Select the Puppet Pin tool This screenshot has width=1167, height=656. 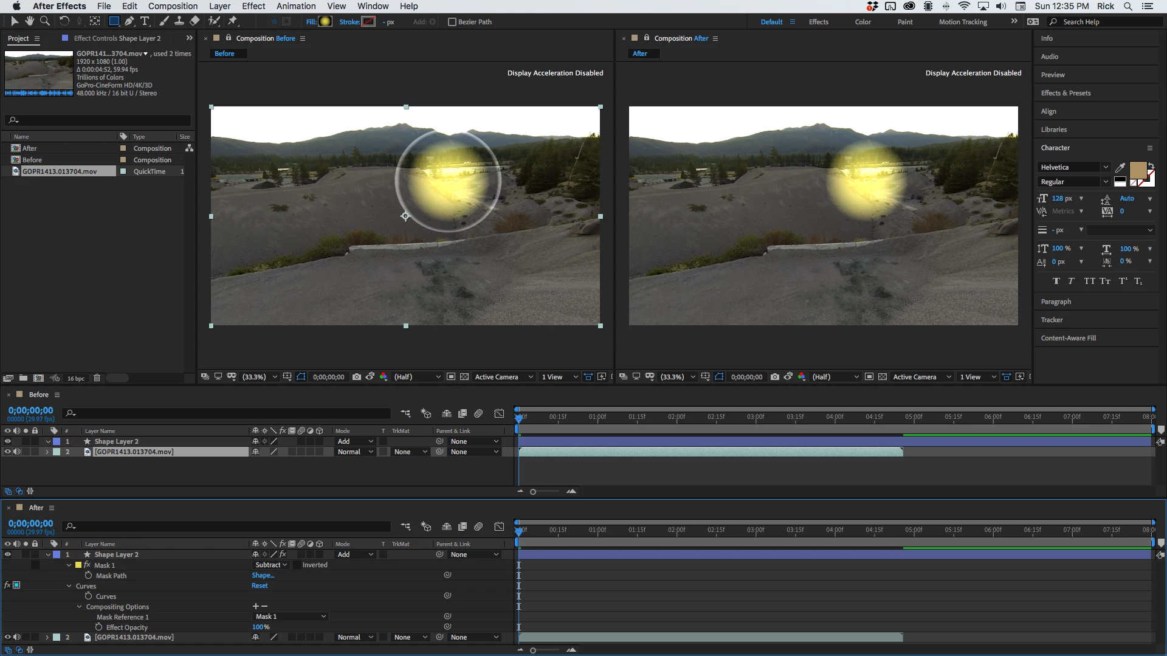233,21
